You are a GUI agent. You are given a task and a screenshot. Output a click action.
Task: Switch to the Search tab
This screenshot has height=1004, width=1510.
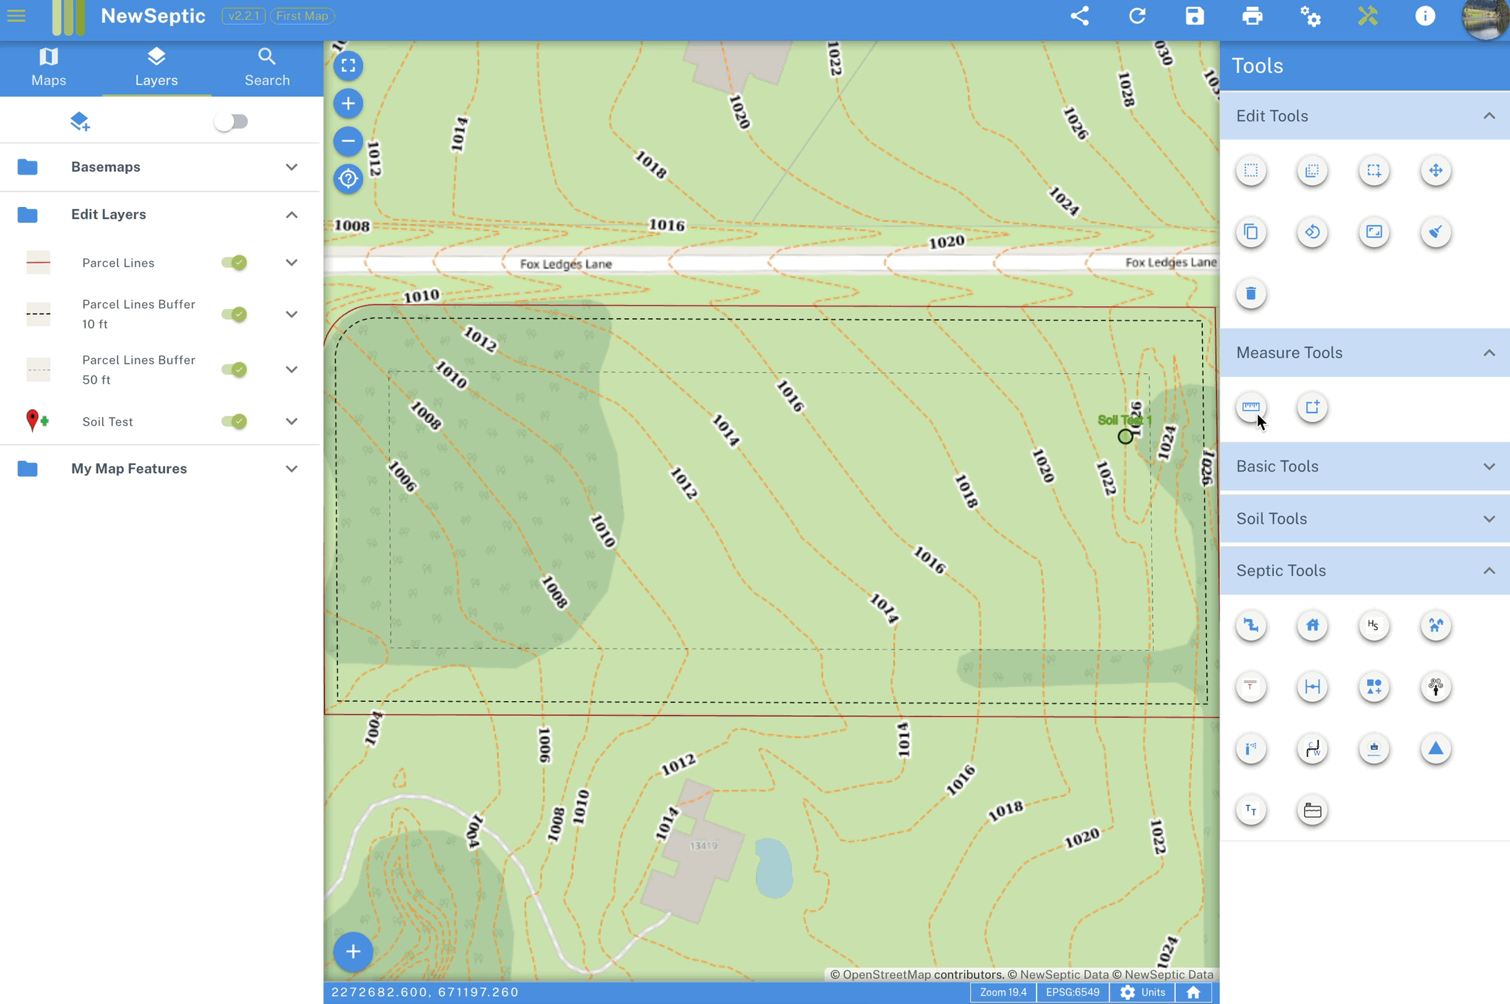click(x=267, y=67)
